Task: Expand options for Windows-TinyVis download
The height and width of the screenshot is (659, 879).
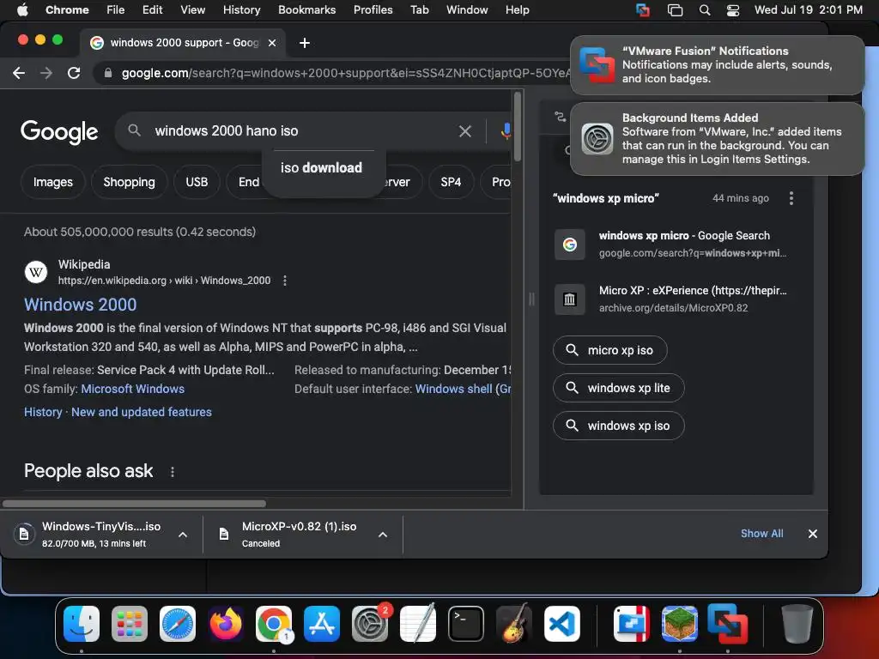Action: tap(183, 535)
